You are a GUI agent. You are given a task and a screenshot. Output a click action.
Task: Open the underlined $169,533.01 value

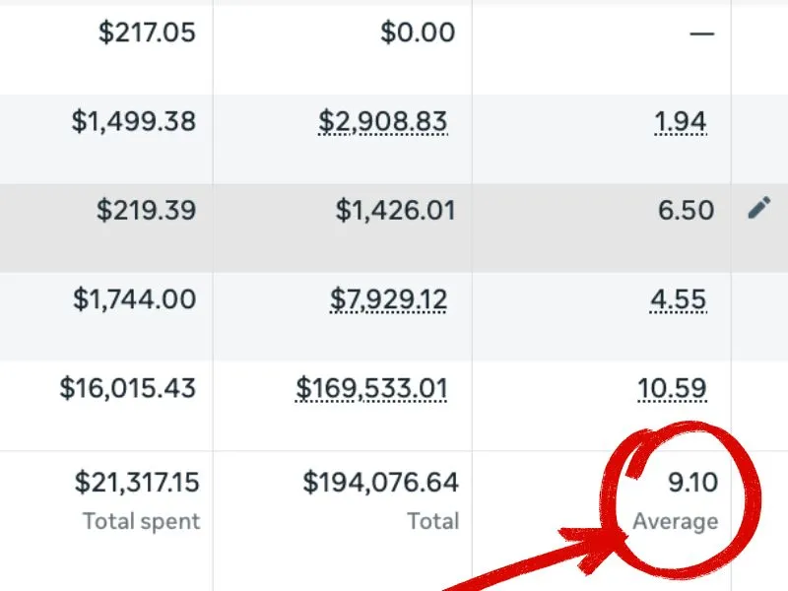tap(371, 387)
